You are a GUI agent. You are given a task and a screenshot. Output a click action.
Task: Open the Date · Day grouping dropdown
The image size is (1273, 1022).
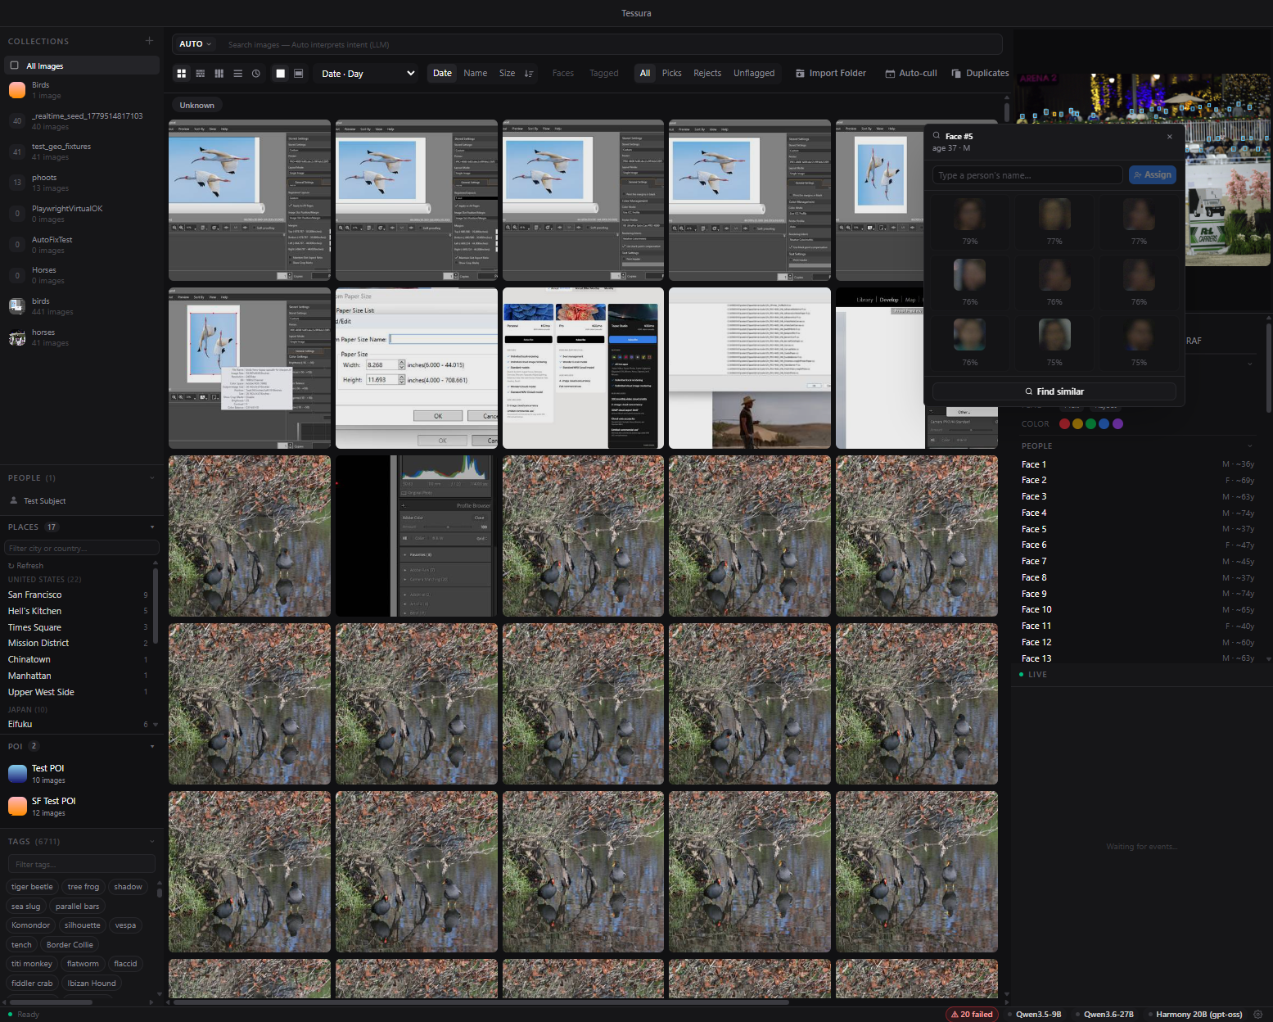coord(368,74)
